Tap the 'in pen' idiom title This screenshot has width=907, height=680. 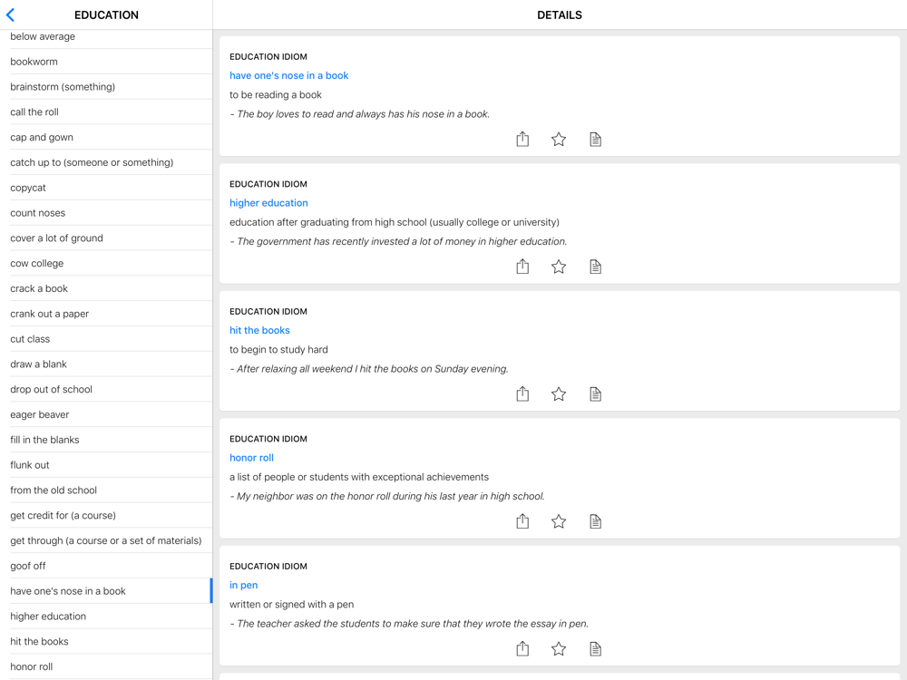point(243,585)
